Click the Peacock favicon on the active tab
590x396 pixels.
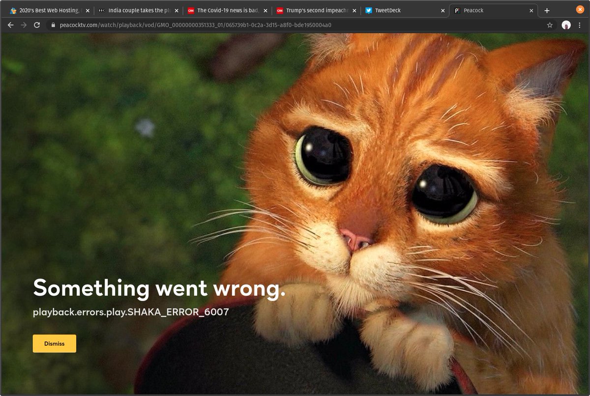coord(458,10)
